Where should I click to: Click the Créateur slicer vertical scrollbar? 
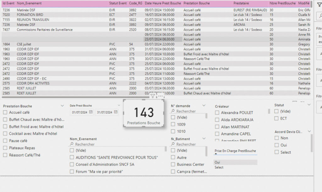[x=269, y=111]
